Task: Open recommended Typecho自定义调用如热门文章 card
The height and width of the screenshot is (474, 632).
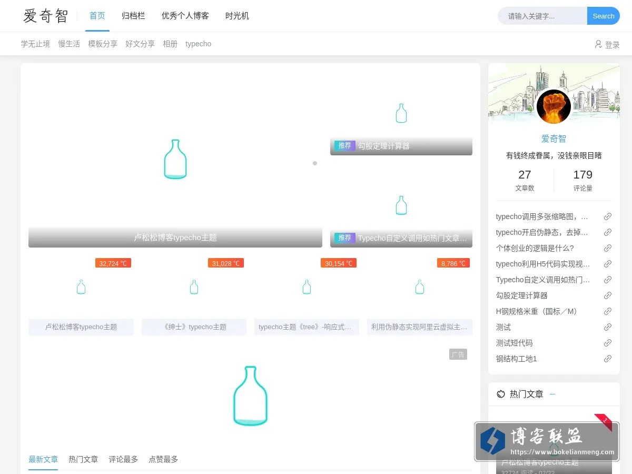Action: 401,205
